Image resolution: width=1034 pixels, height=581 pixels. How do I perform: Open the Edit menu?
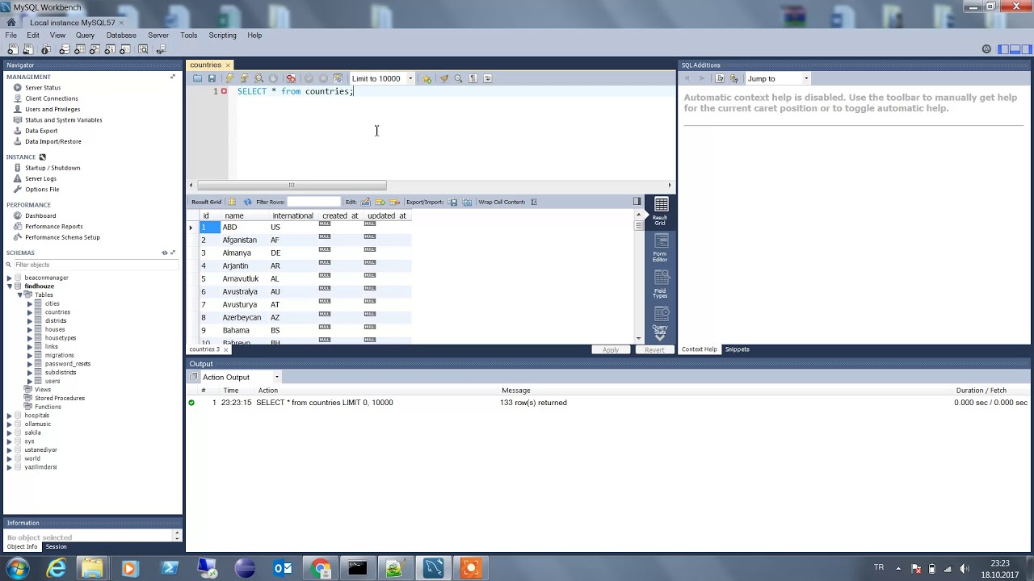pos(33,36)
